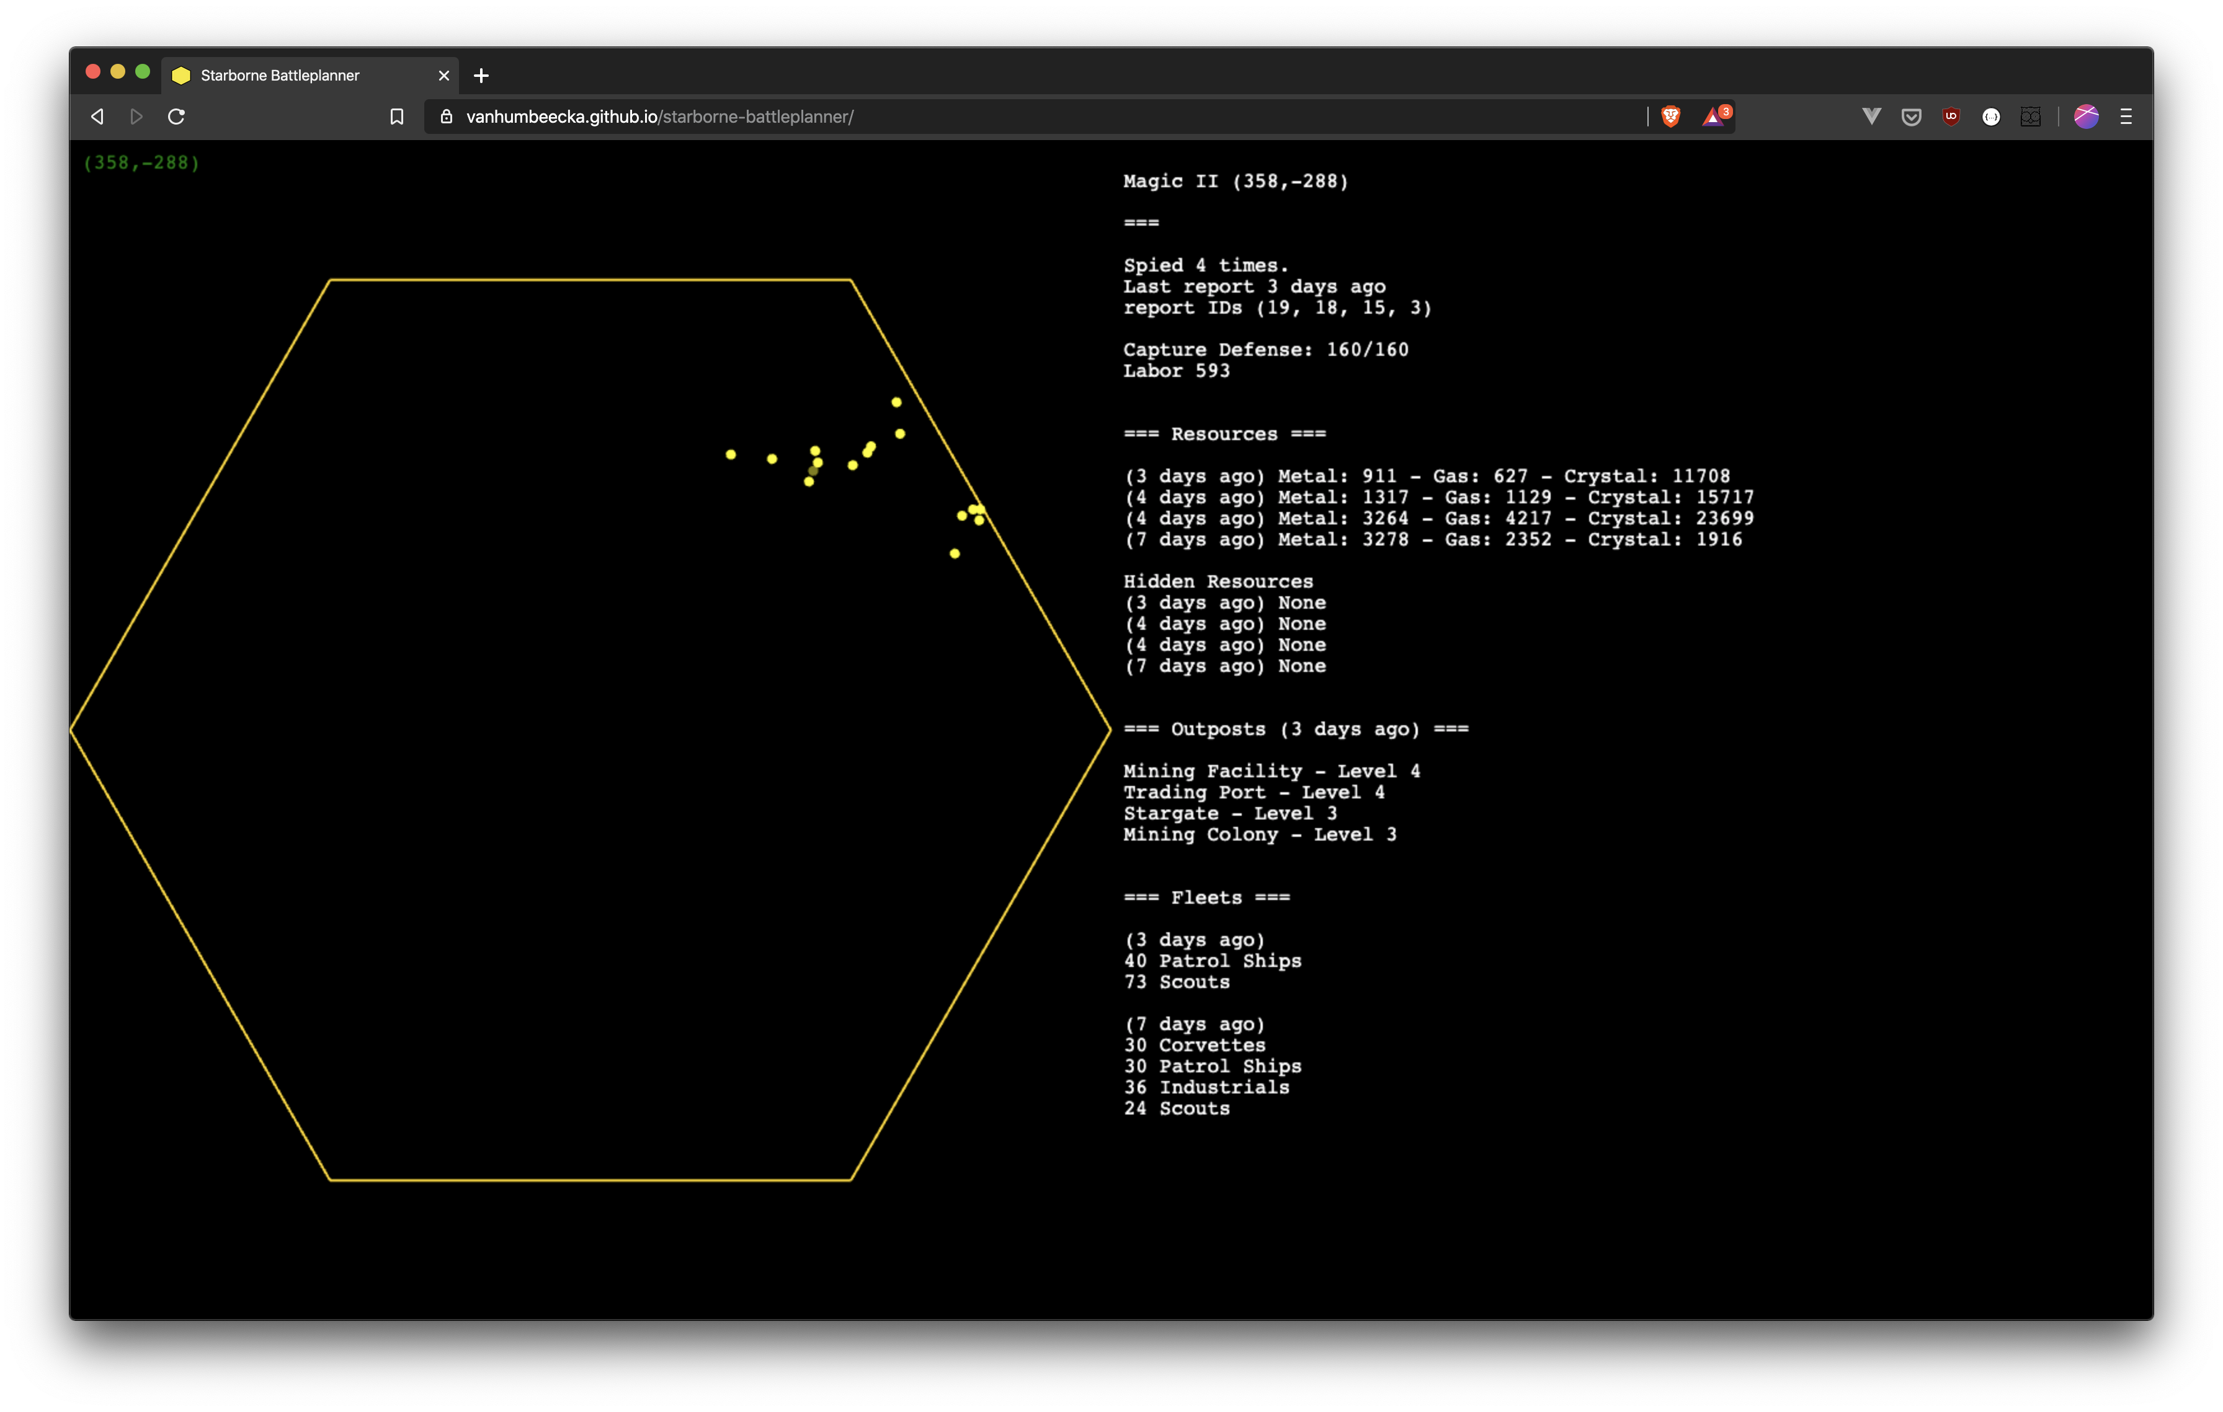Click the green (358,-288) coordinate label

[141, 163]
